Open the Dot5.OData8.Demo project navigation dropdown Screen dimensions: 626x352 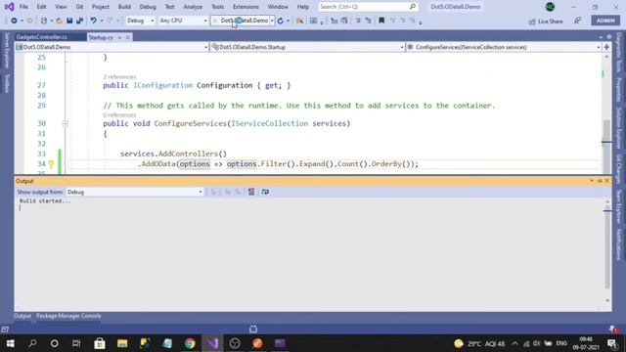[x=112, y=47]
